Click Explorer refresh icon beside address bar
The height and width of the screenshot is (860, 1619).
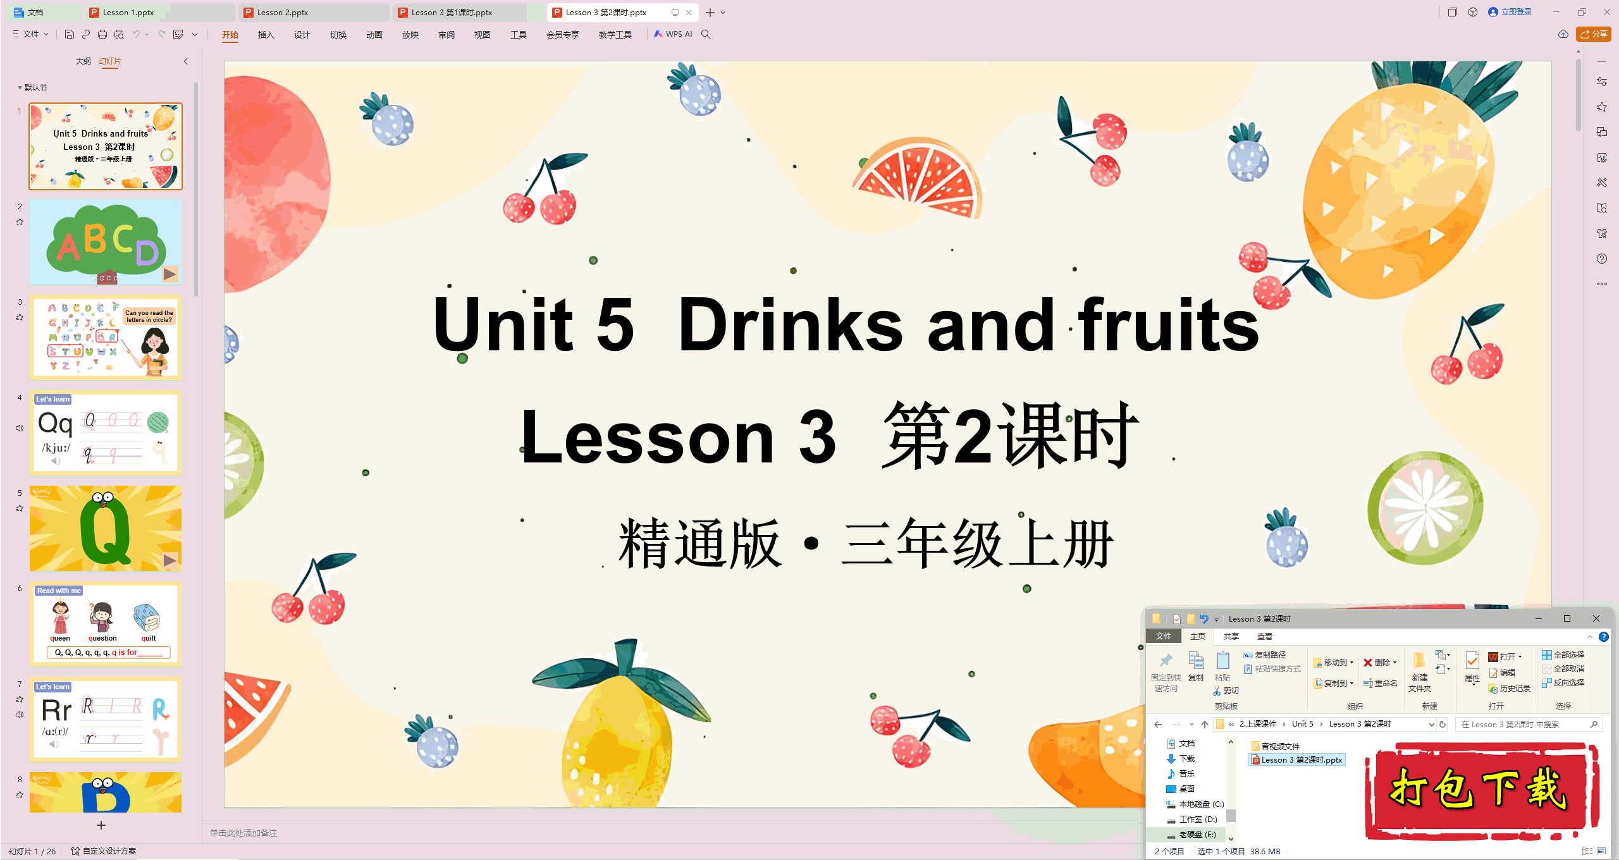pos(1443,724)
